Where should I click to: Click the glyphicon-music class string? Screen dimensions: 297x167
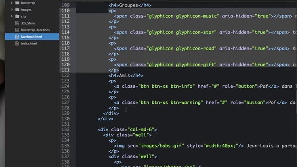(183, 16)
